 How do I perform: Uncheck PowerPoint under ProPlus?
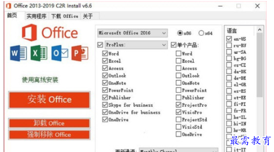[105, 90]
